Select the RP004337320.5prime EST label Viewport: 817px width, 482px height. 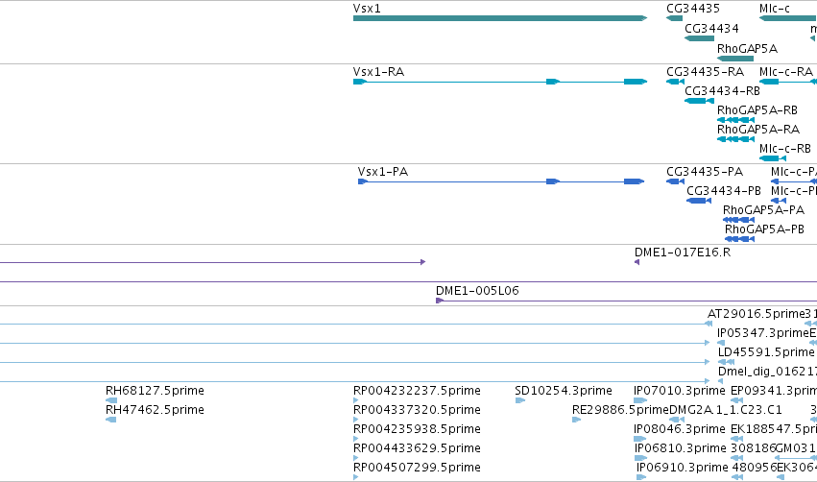point(417,410)
